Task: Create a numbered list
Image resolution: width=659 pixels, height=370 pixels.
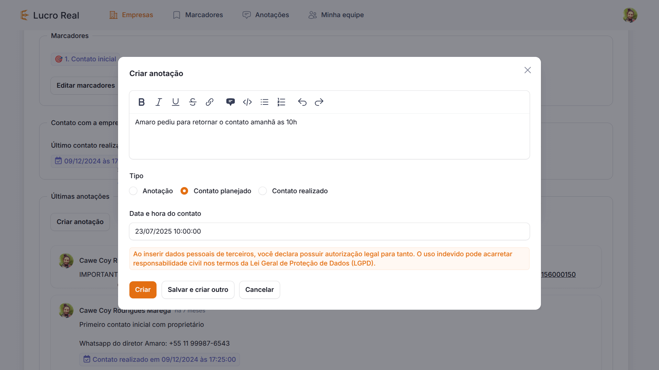Action: pos(281,102)
